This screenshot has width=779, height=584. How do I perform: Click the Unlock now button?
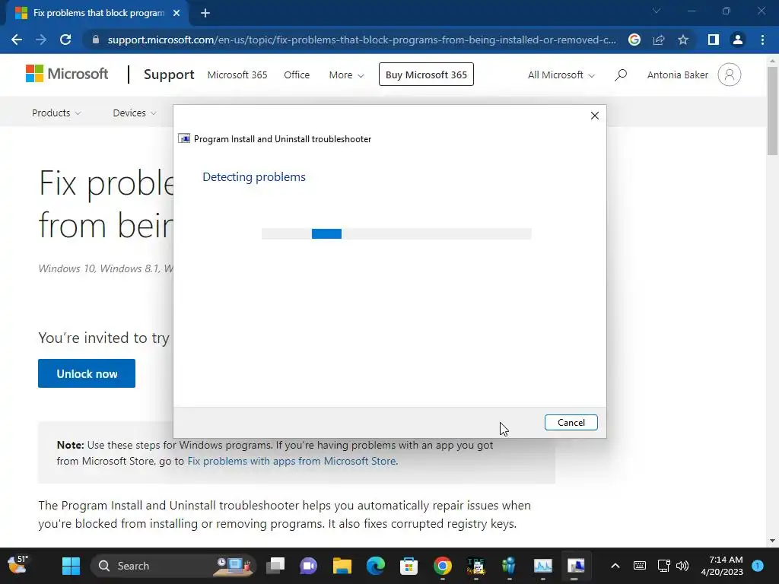(87, 373)
